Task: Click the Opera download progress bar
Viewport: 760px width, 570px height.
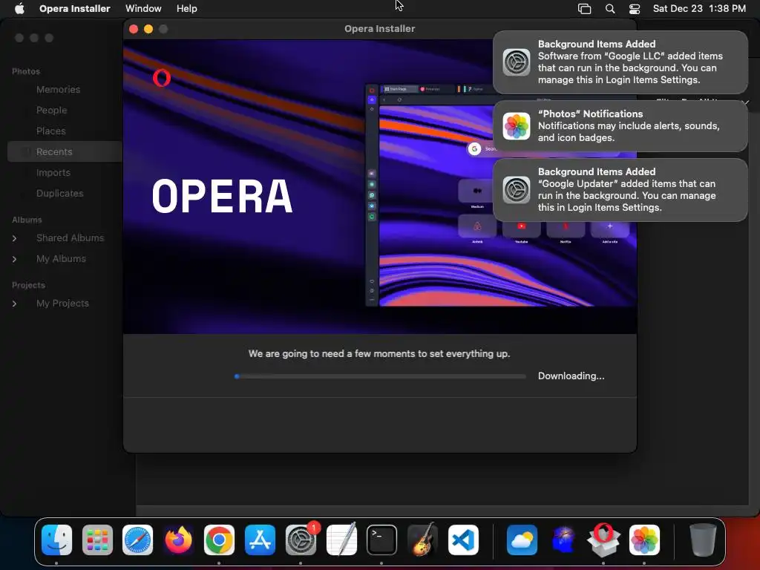Action: pos(380,376)
